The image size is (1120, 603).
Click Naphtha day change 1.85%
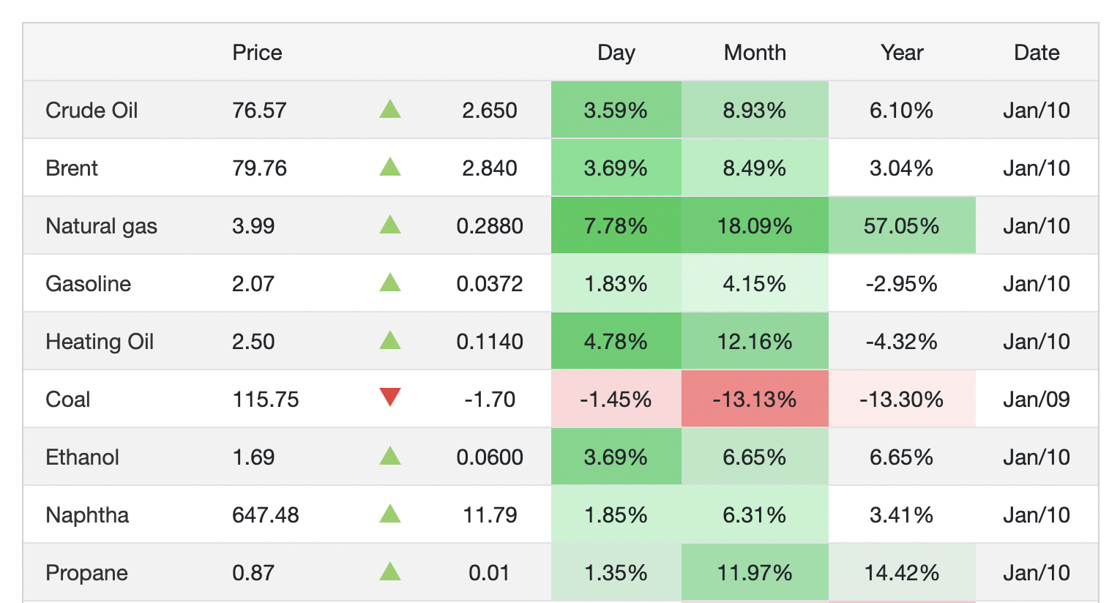tap(616, 515)
